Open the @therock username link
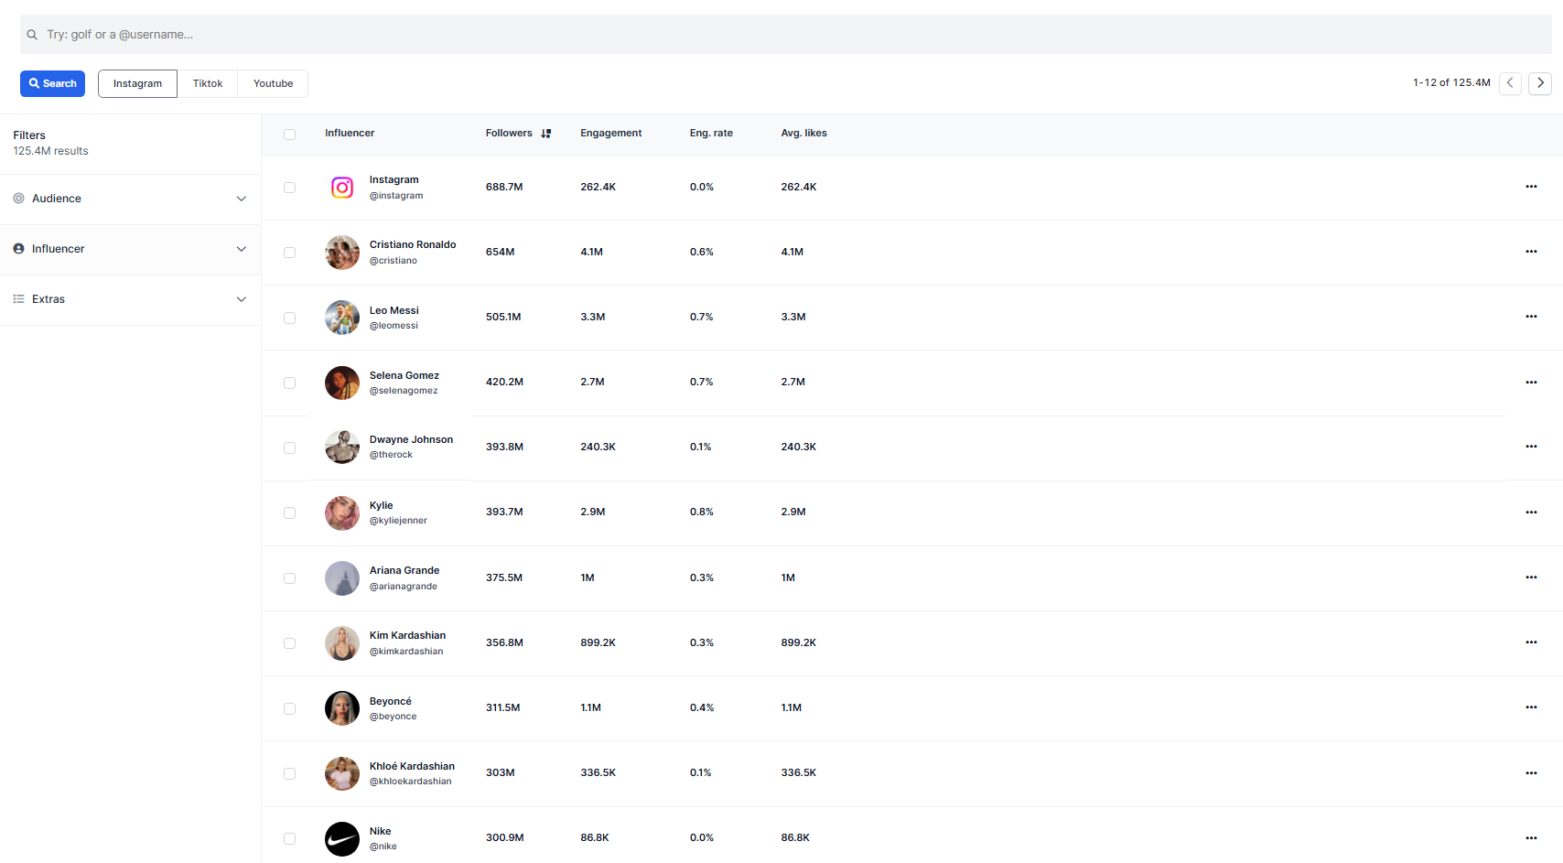The width and height of the screenshot is (1563, 863). tap(391, 455)
